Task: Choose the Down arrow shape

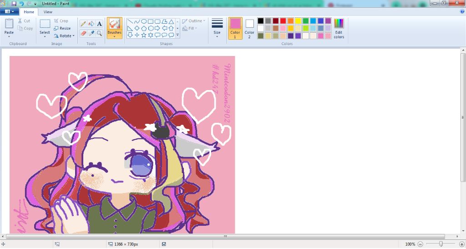Action: tap(130, 35)
